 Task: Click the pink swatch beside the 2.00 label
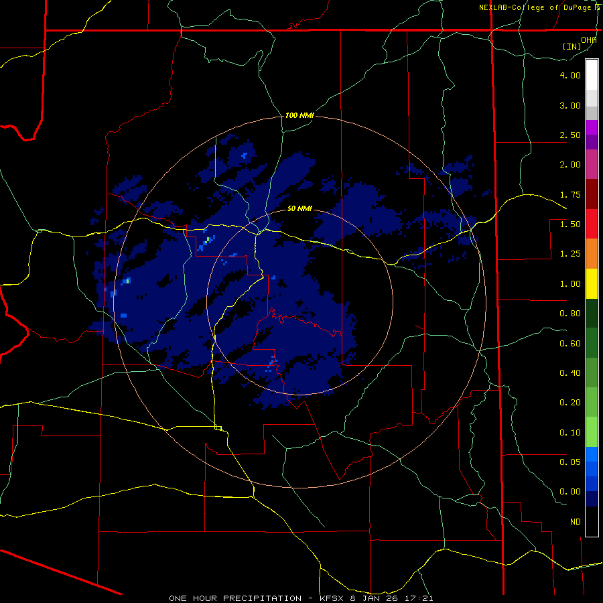point(592,164)
